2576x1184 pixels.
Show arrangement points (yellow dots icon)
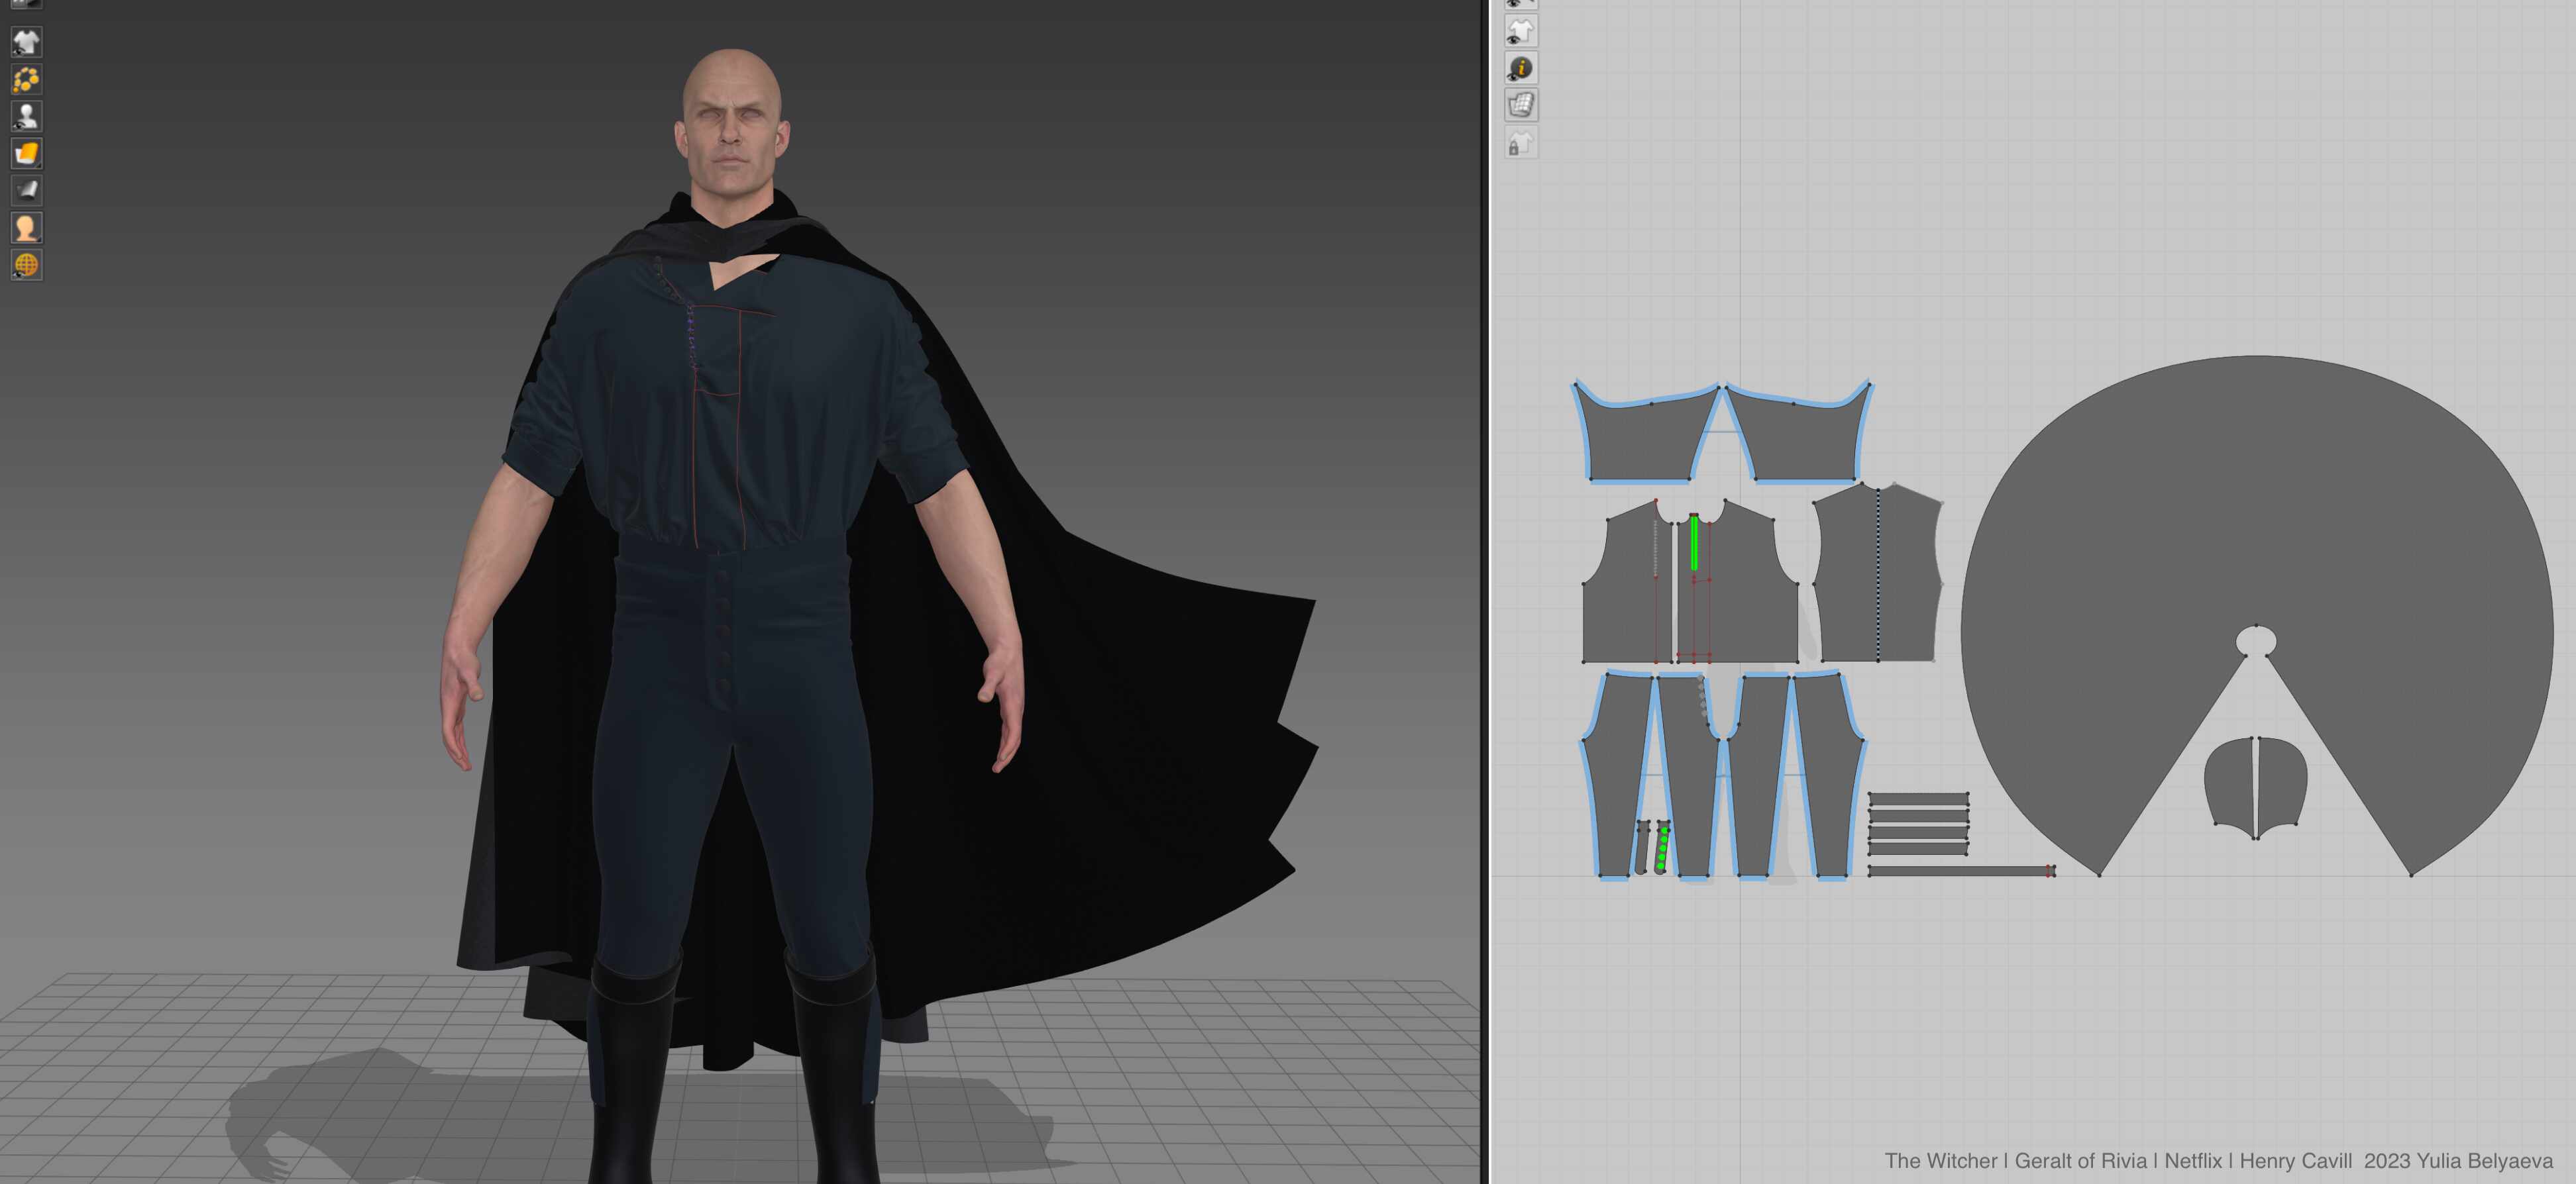[x=26, y=79]
